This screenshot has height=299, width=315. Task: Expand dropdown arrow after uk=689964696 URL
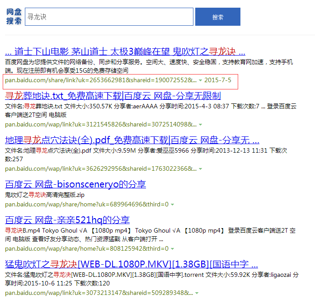172,205
